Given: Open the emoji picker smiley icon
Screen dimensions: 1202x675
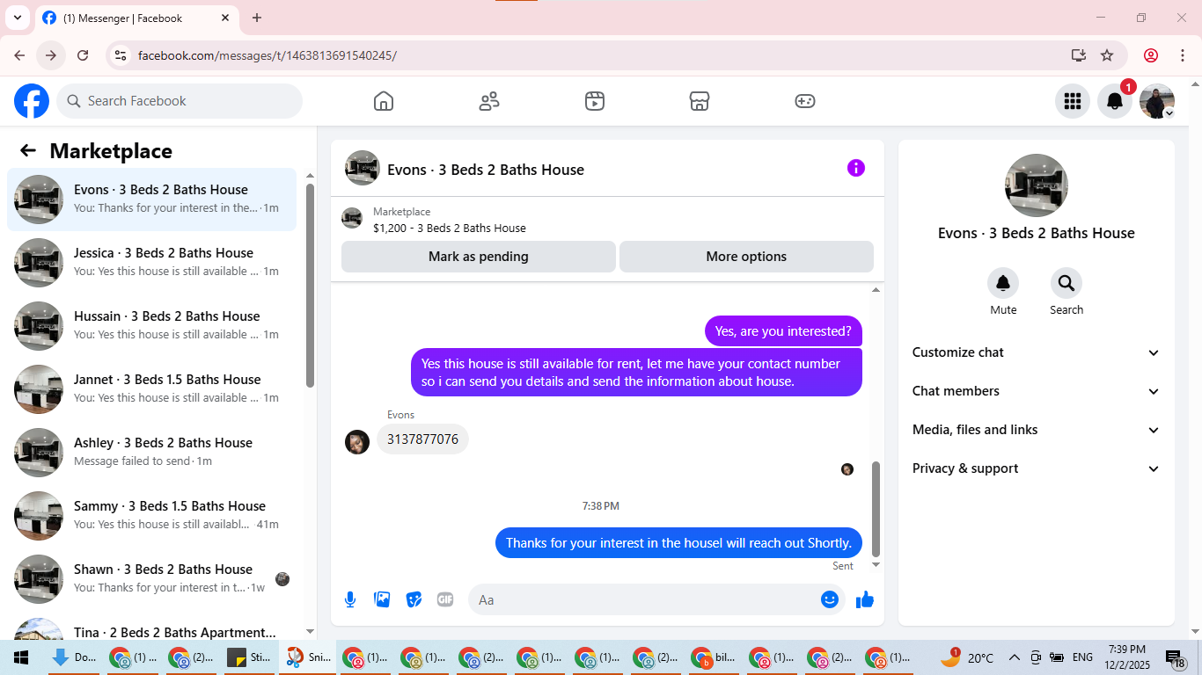Looking at the screenshot, I should pos(830,599).
